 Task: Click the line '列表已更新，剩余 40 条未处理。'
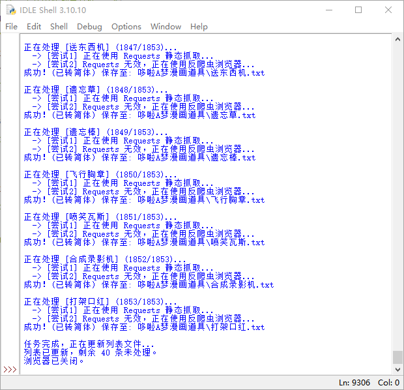point(90,352)
